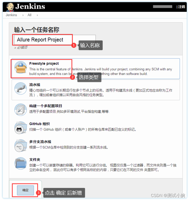Click the 输入一个任务名称 heading
The height and width of the screenshot is (200, 189).
[x=37, y=30]
